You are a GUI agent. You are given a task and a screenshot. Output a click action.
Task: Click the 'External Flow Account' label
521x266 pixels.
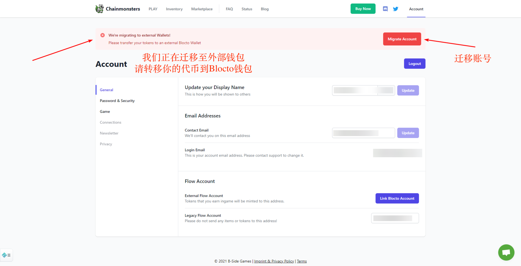[x=204, y=196]
